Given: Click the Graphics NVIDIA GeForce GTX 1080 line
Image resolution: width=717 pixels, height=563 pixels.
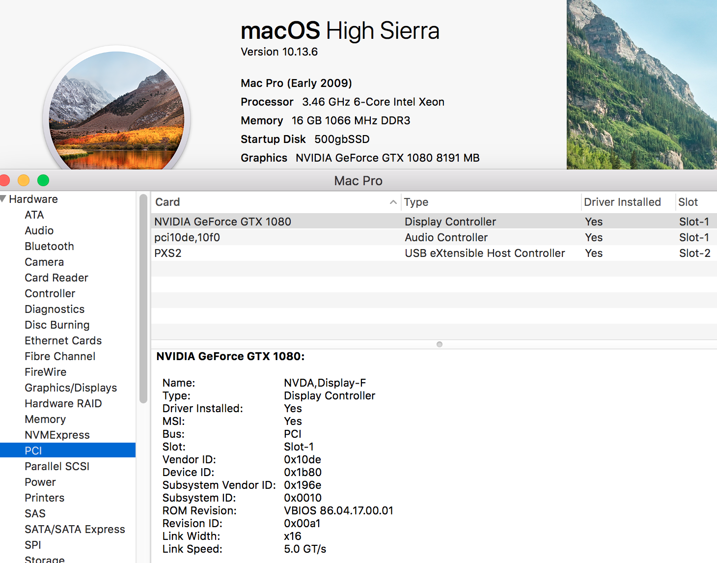Looking at the screenshot, I should point(360,158).
